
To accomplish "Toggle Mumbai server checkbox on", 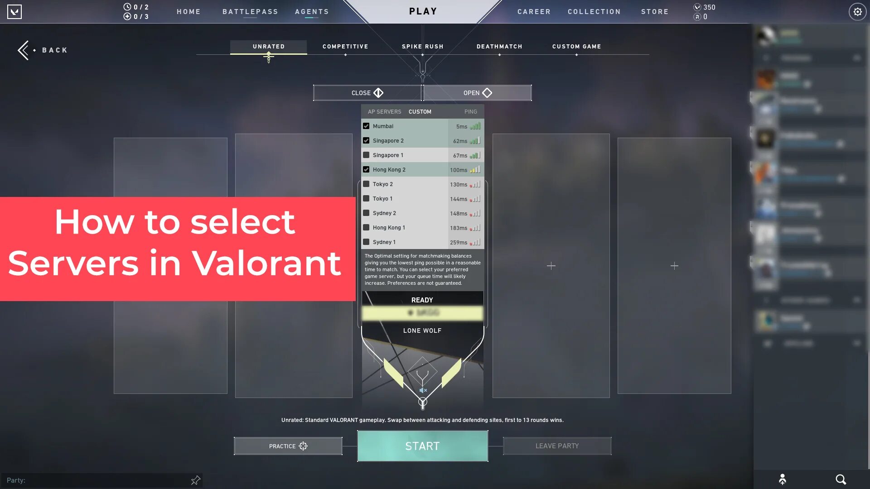I will click(366, 126).
